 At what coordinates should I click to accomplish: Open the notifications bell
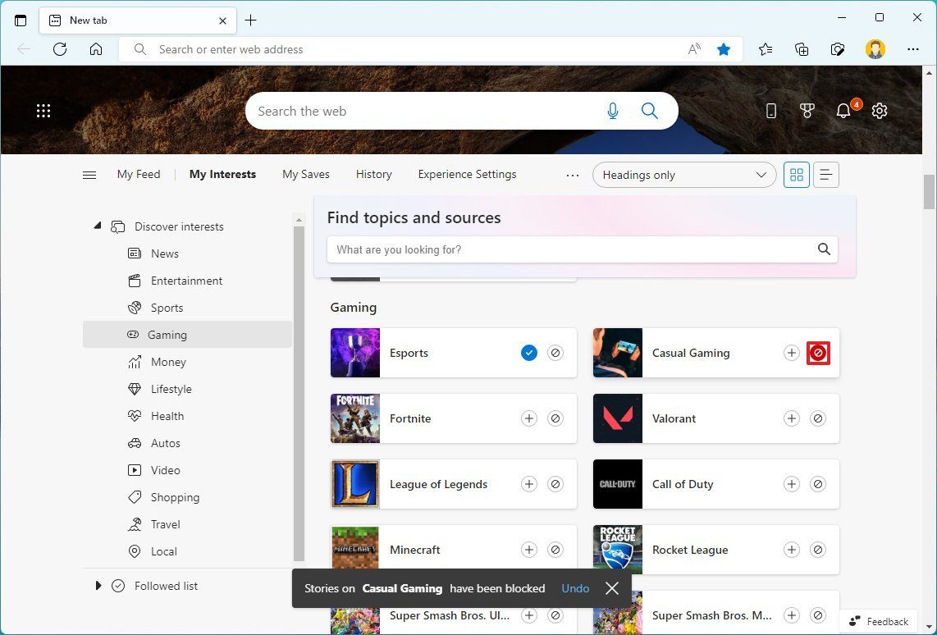click(843, 110)
